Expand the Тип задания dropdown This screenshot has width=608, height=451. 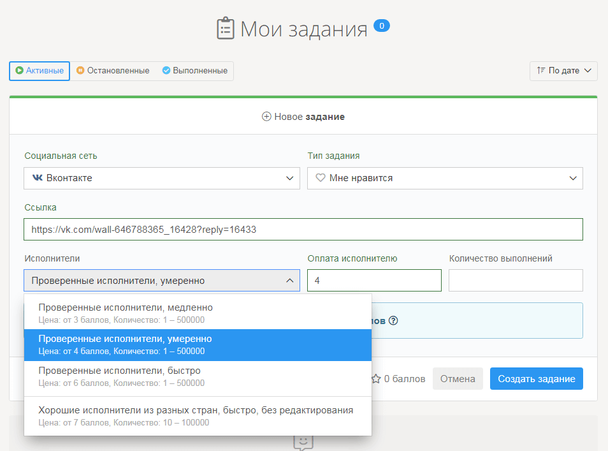point(445,178)
